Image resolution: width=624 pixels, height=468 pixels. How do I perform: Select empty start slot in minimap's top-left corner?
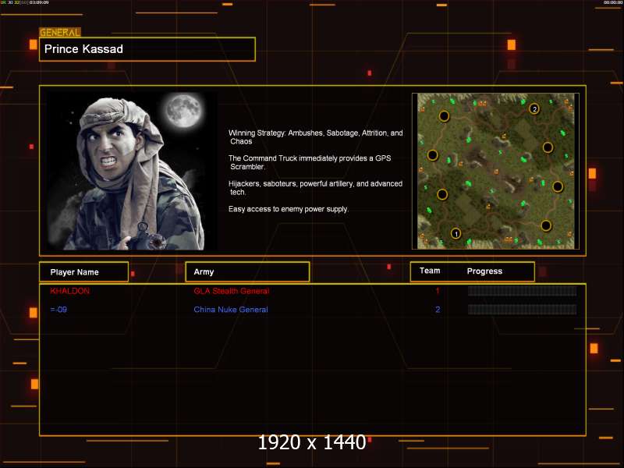coord(444,116)
